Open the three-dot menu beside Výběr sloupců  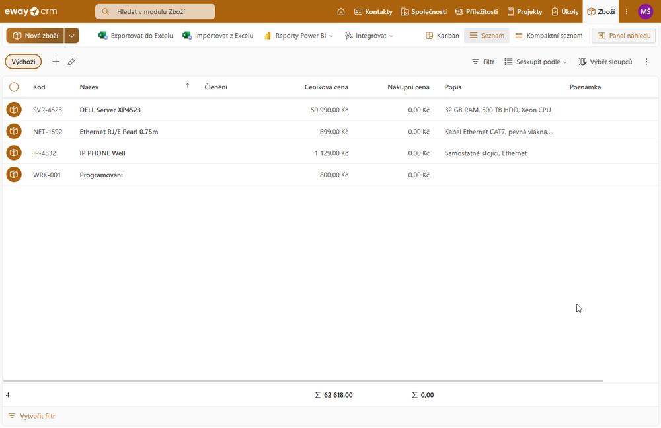pyautogui.click(x=646, y=62)
